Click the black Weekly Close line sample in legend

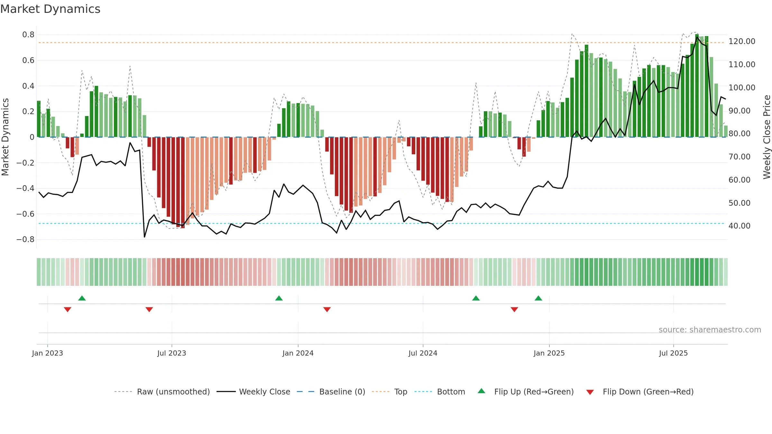(x=226, y=392)
